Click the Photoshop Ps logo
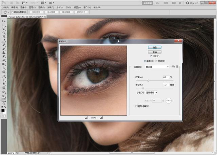217x155 pixels. pos(4,3)
